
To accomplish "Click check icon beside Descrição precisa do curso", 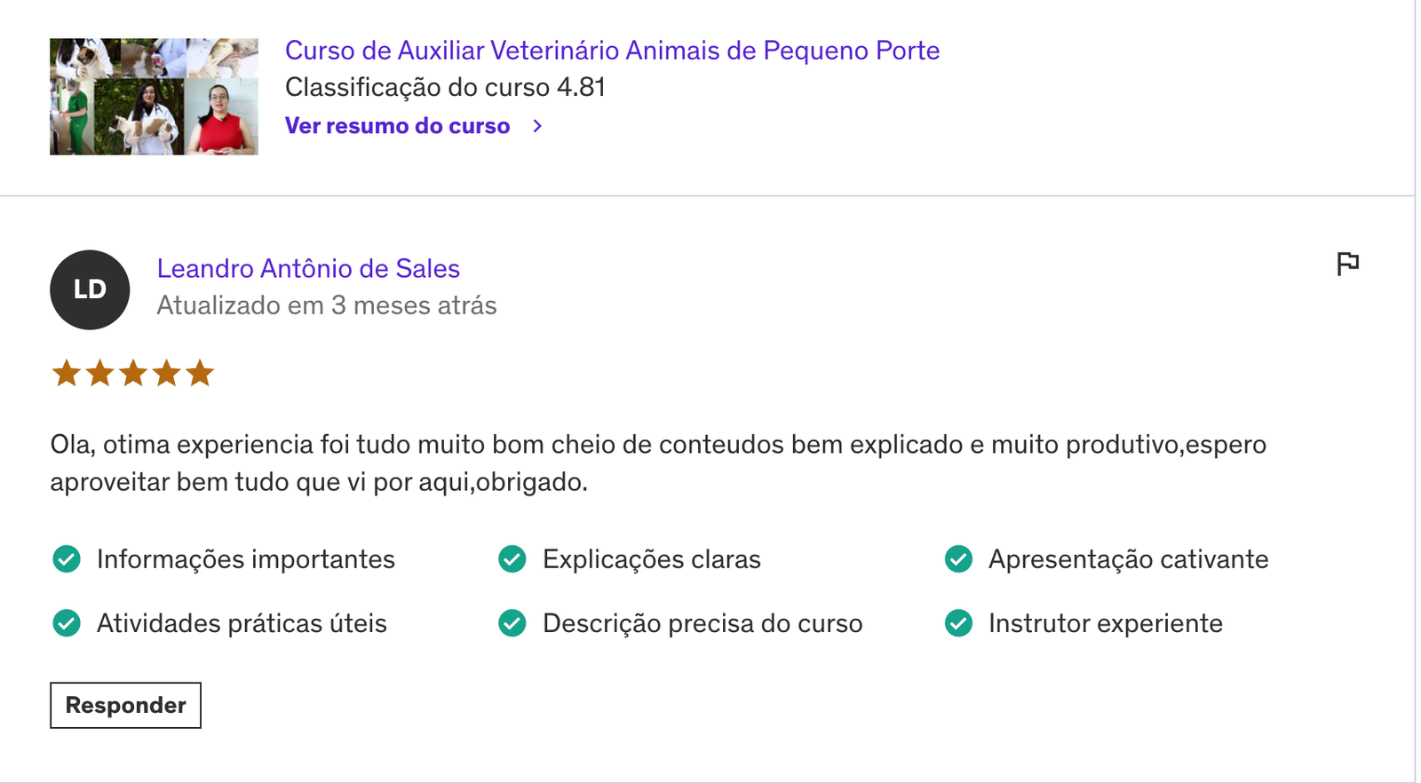I will click(x=512, y=623).
